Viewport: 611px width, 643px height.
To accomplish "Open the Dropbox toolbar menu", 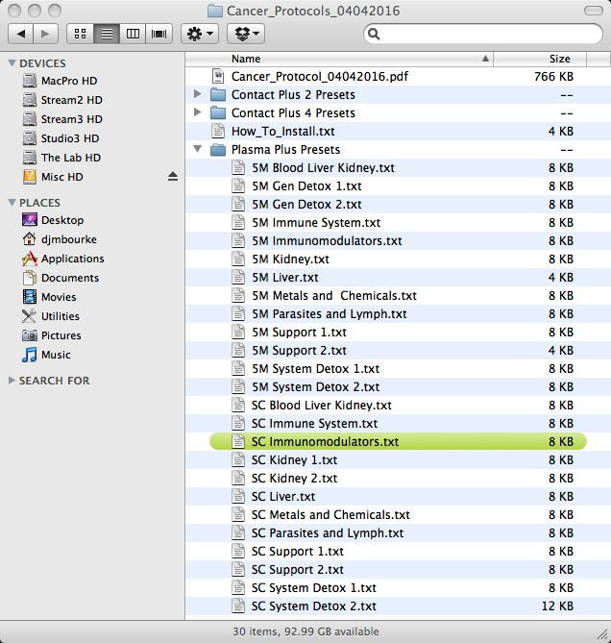I will tap(246, 34).
